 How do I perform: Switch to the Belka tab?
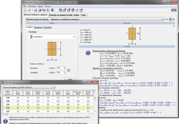click(76, 15)
